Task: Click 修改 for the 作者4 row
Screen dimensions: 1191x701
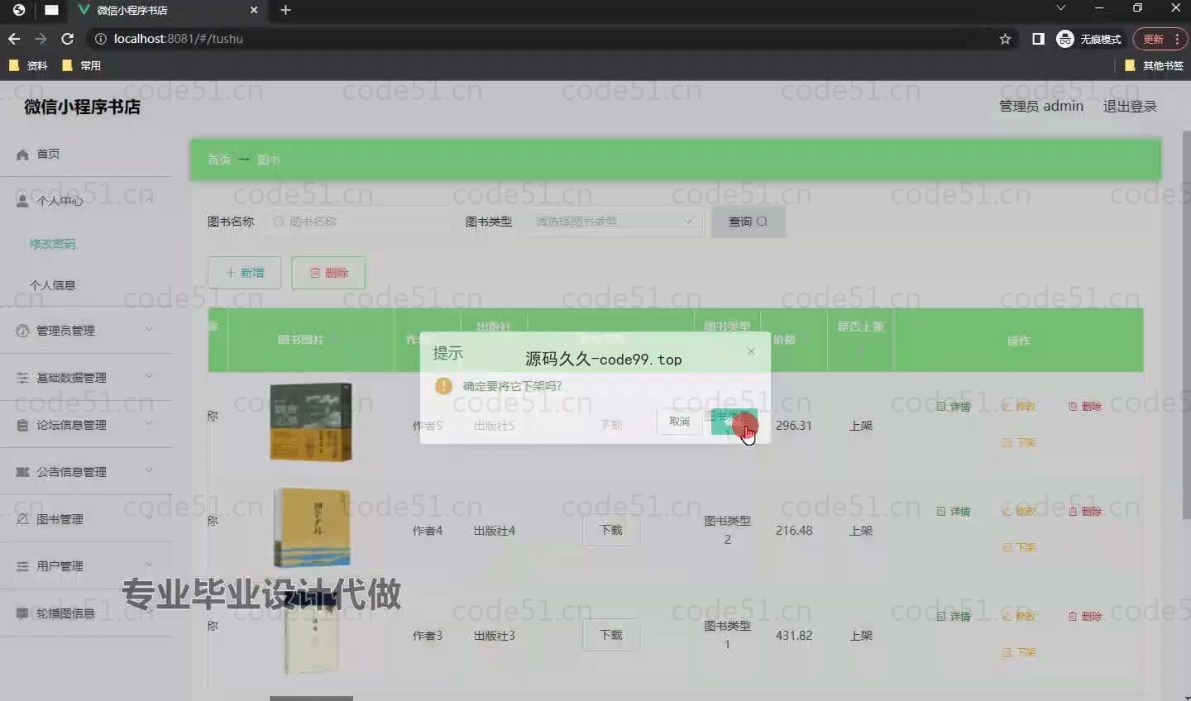Action: point(1019,512)
